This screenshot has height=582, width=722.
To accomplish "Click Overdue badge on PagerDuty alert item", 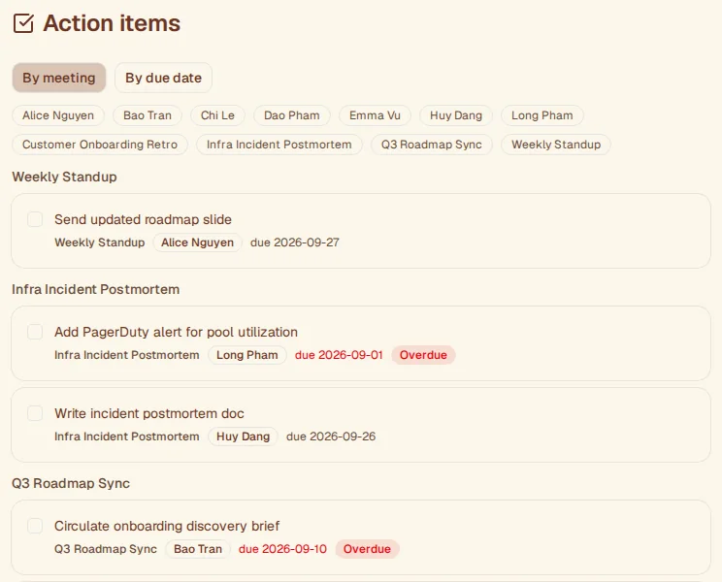I will coord(423,355).
